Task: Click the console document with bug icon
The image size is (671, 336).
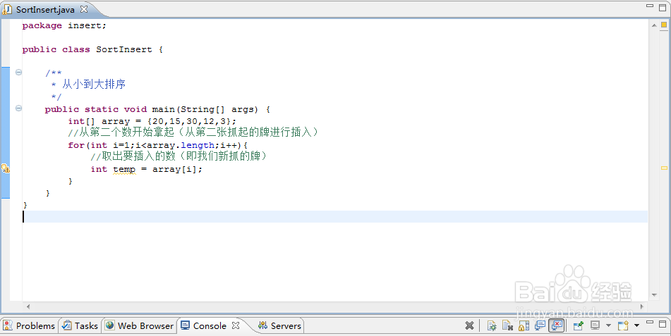Action: coord(492,325)
